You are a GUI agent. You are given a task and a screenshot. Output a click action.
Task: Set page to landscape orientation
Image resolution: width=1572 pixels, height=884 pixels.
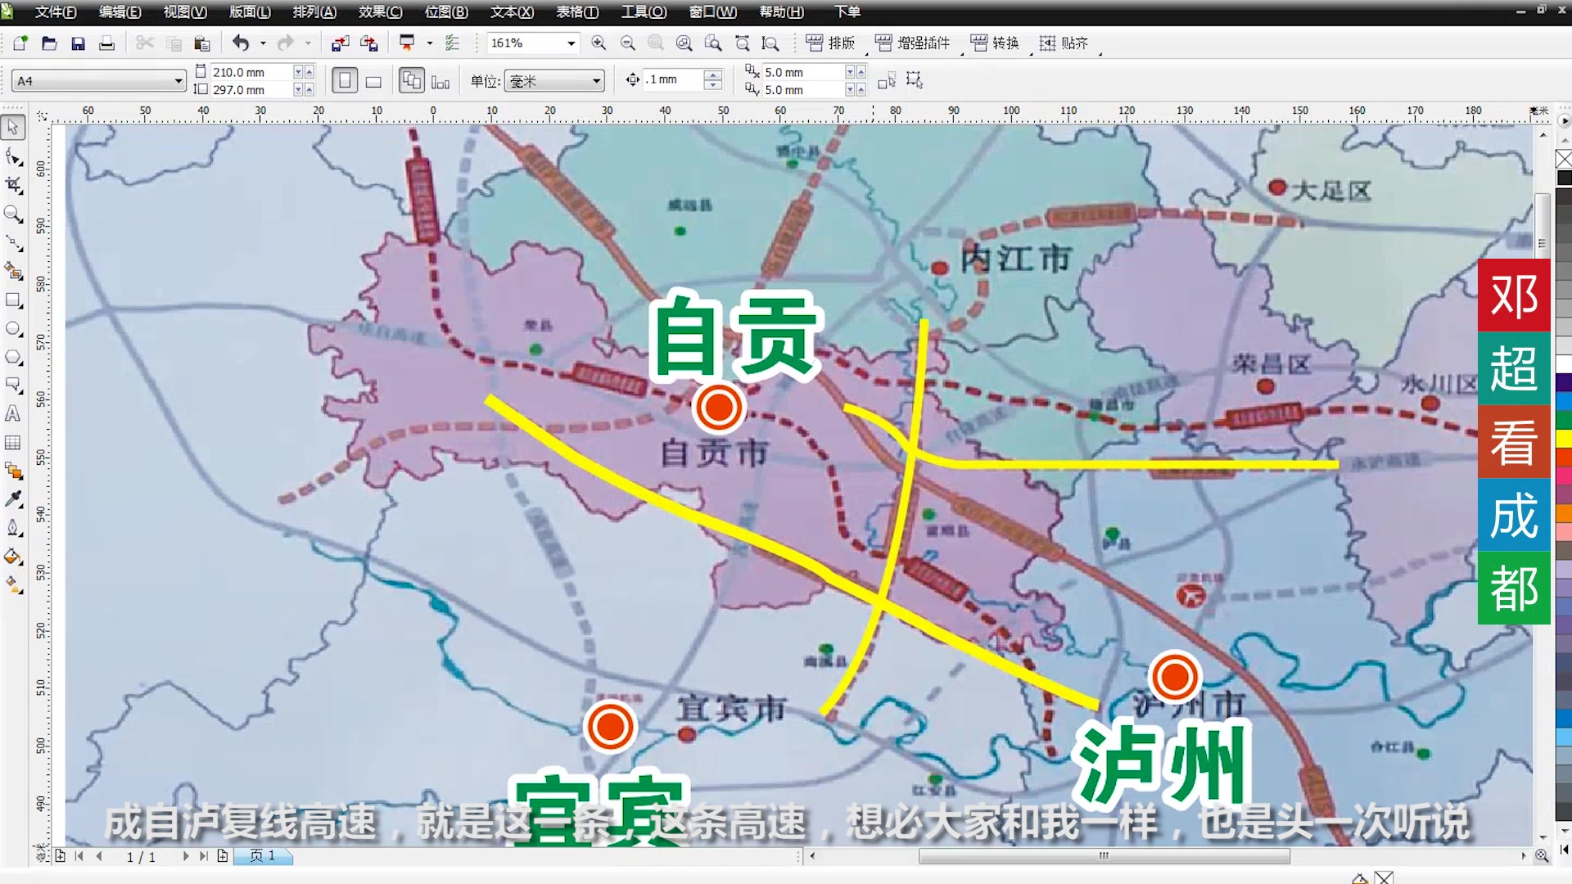pos(373,80)
